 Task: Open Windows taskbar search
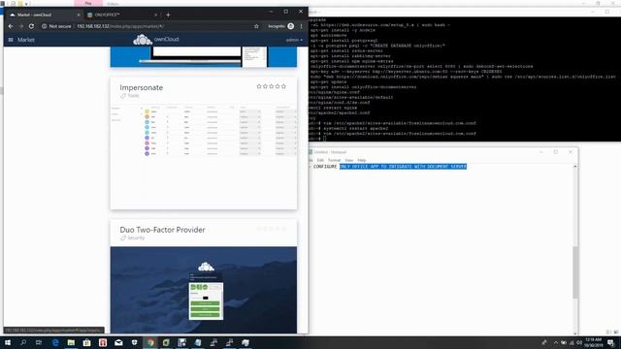tap(23, 342)
